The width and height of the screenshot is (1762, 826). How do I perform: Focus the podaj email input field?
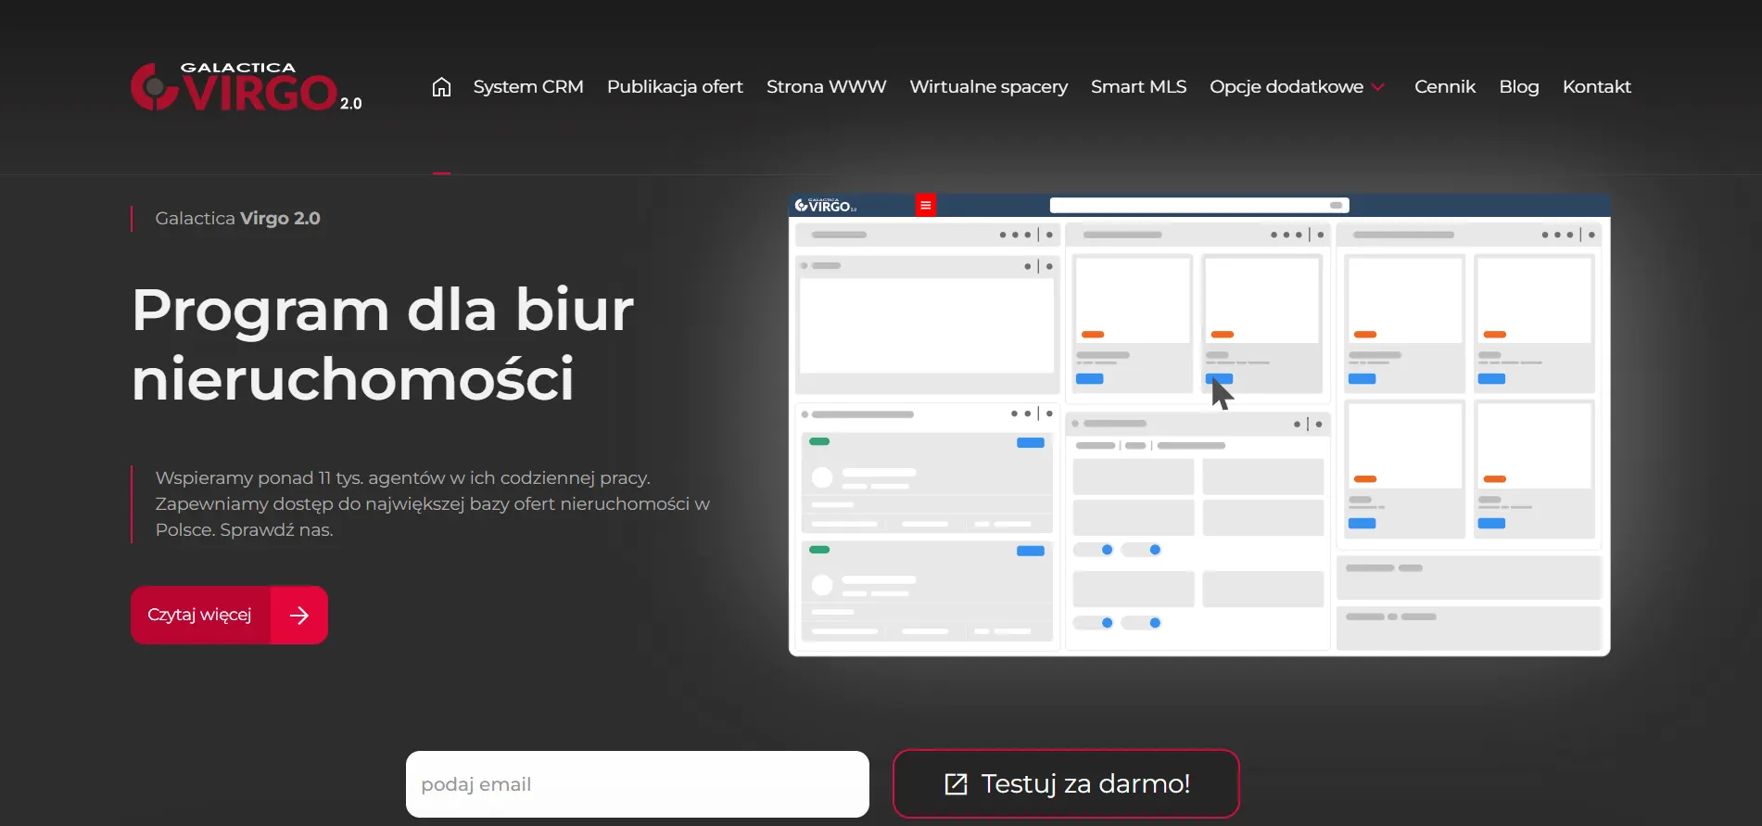(x=637, y=784)
